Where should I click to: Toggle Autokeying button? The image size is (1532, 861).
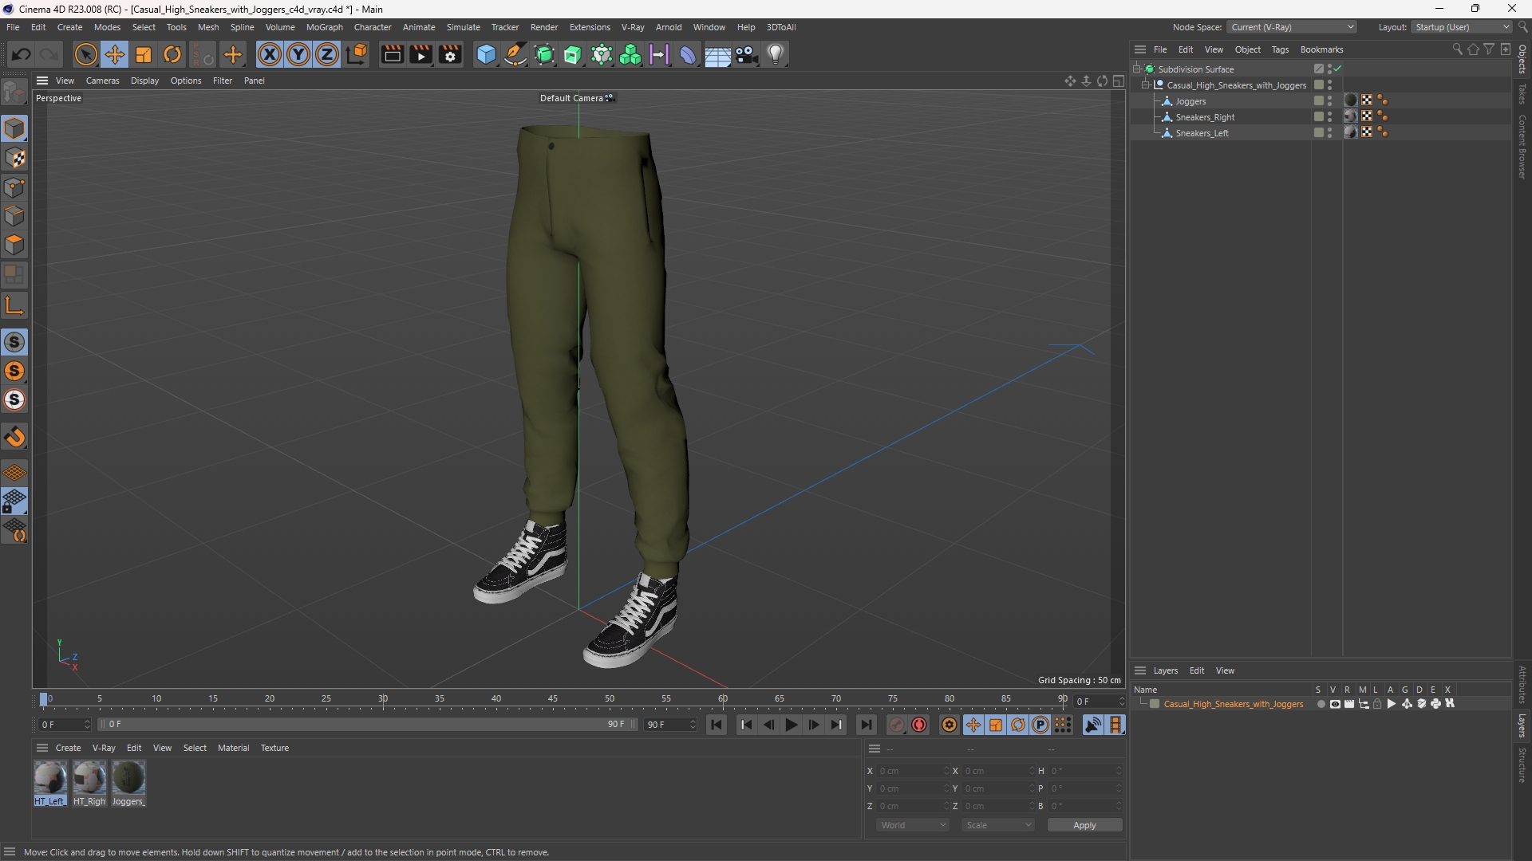(x=919, y=725)
